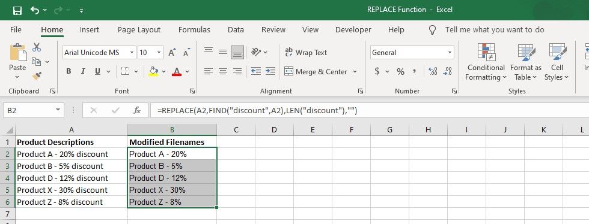589x224 pixels.
Task: Open the font size dropdown
Action: click(x=159, y=53)
